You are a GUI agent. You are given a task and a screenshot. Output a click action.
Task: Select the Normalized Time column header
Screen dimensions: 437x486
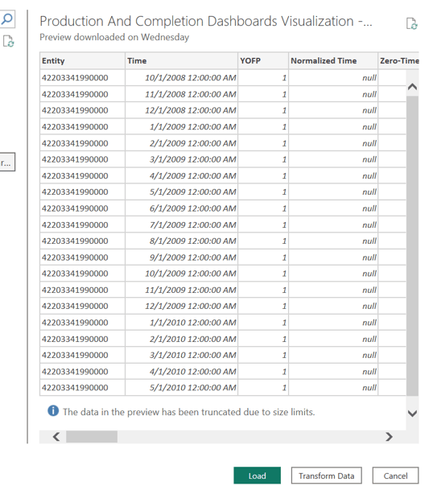click(333, 61)
